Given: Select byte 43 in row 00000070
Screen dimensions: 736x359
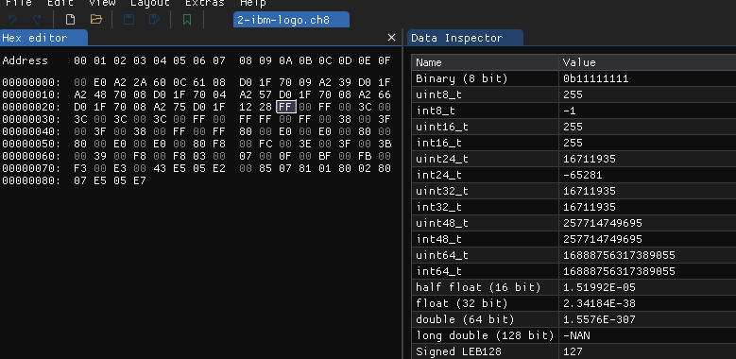Looking at the screenshot, I should click(x=160, y=168).
